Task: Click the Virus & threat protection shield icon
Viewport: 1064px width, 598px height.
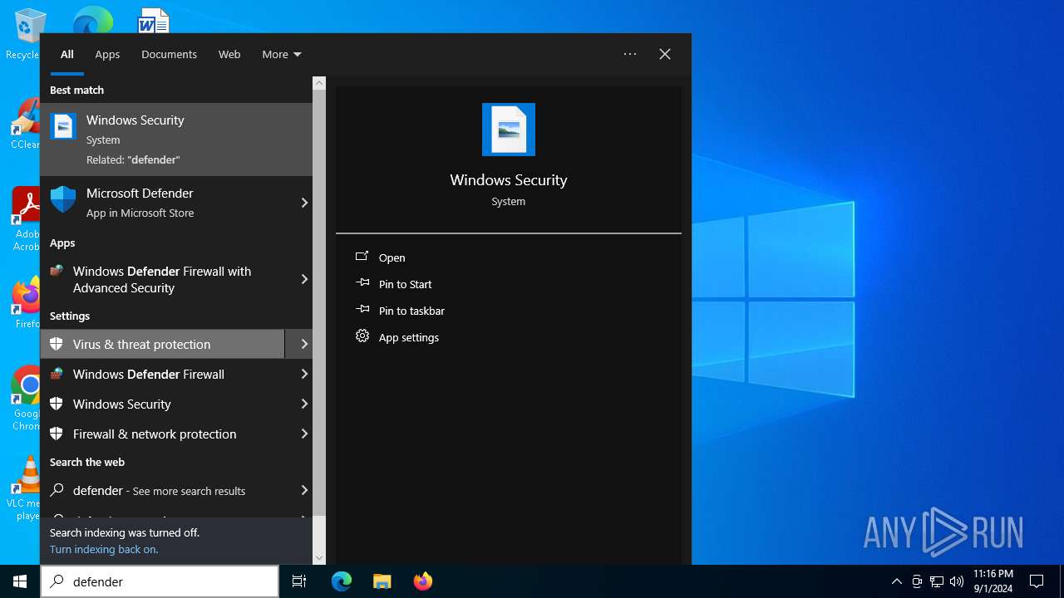Action: click(x=57, y=344)
